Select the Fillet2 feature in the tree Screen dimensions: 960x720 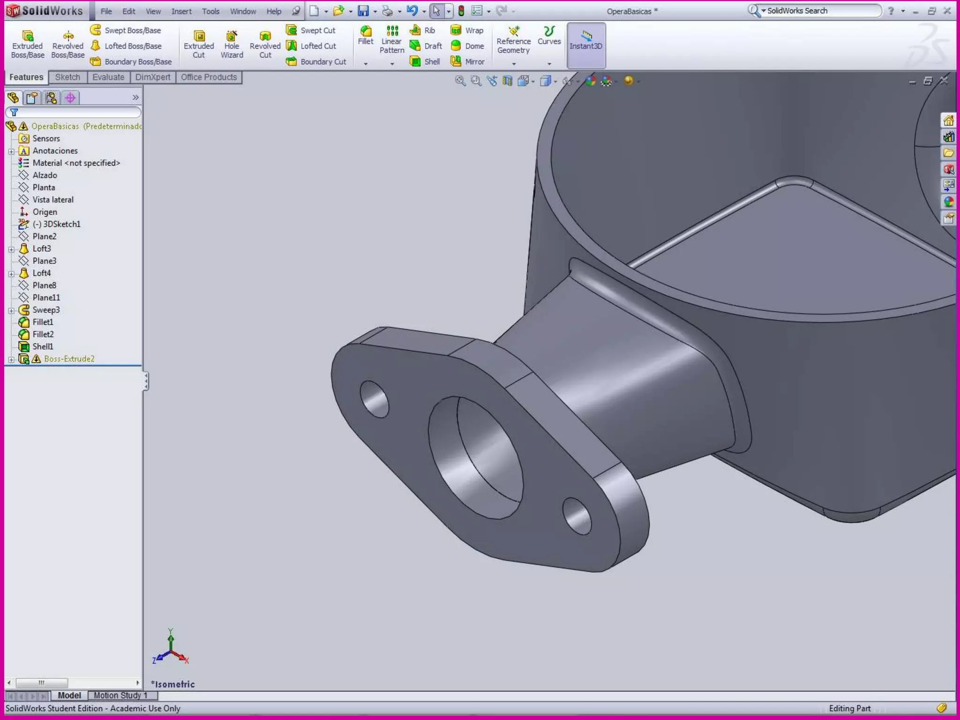43,334
